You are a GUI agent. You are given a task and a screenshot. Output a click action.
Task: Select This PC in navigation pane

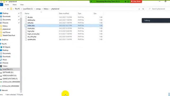tap(4, 44)
